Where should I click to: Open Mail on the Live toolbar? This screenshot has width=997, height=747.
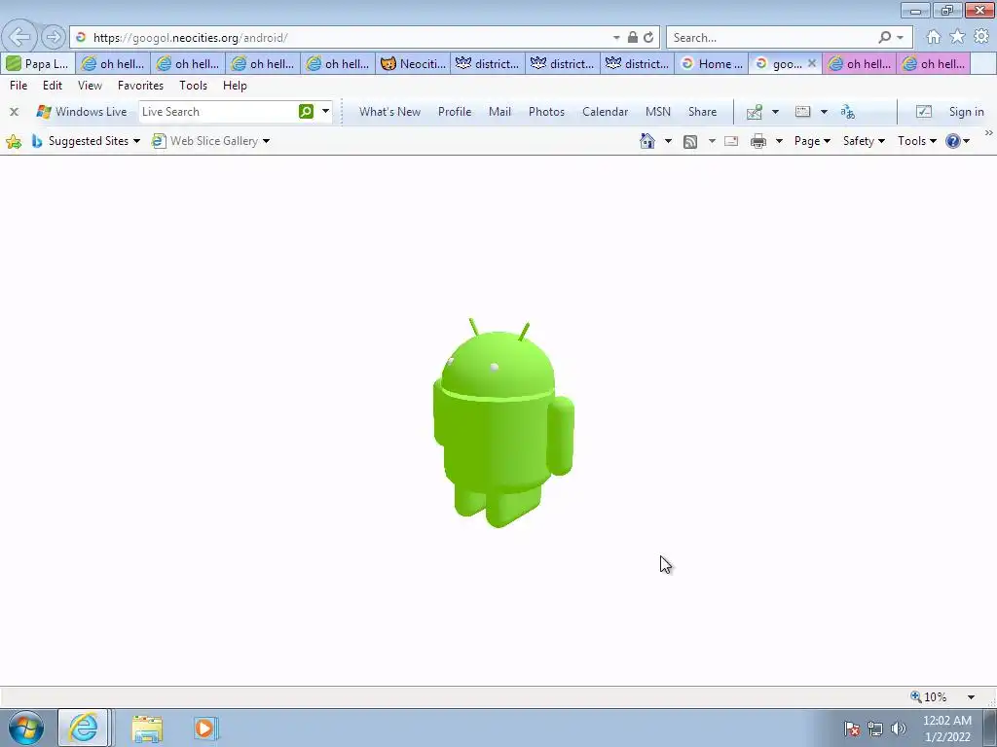click(499, 112)
